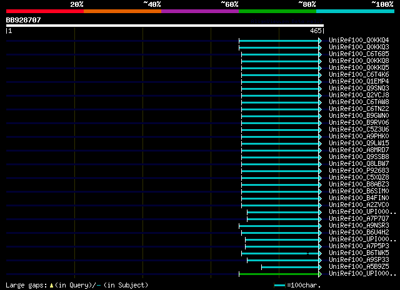Image resolution: width=400 pixels, height=290 pixels.
Task: Select the BB928707 query name
Action: (24, 20)
